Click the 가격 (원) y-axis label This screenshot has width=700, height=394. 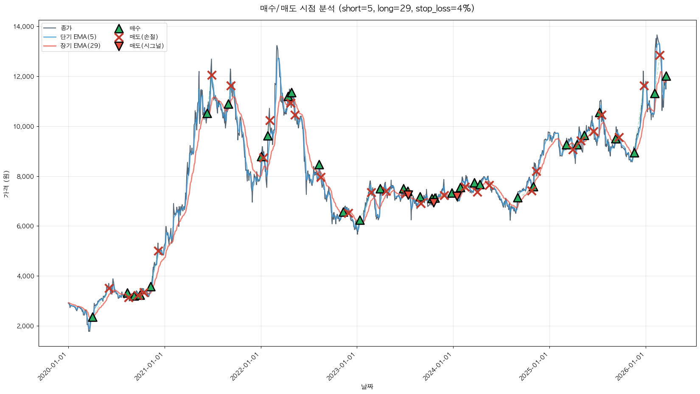click(x=6, y=184)
